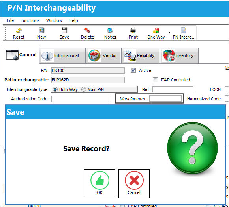The width and height of the screenshot is (229, 207).
Task: Switch to the Reliability tab
Action: click(140, 55)
